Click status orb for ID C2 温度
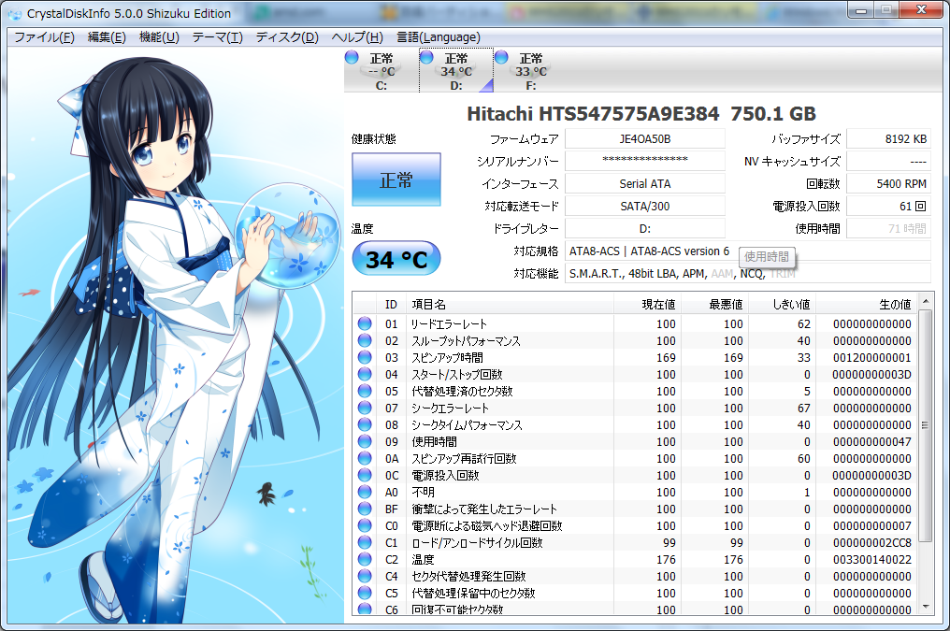 (365, 560)
